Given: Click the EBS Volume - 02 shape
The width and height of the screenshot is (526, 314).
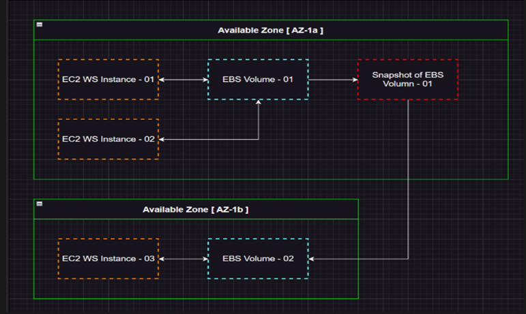Looking at the screenshot, I should [x=258, y=259].
